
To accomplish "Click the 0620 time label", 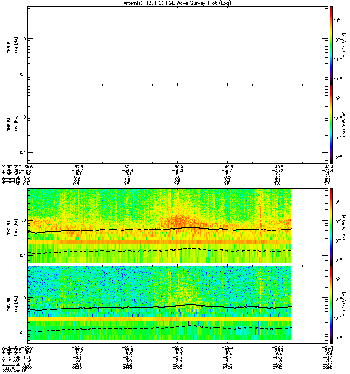I will tap(77, 367).
